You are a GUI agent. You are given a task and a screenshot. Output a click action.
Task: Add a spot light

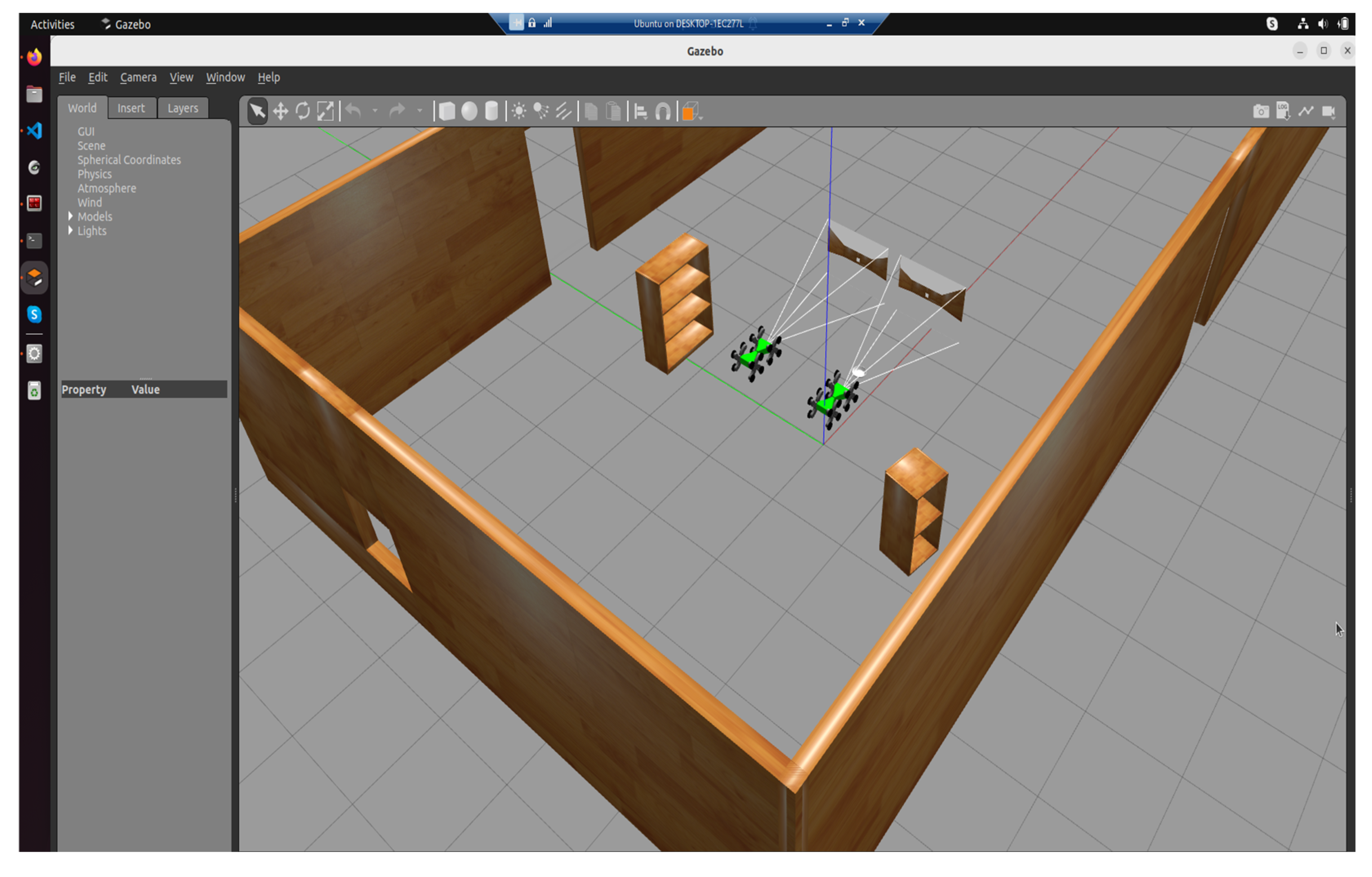[541, 111]
